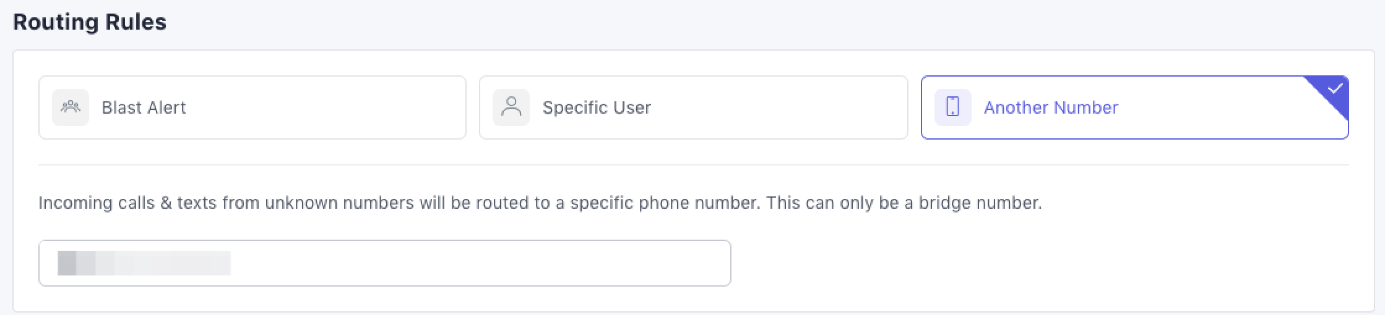The height and width of the screenshot is (315, 1385).
Task: Click the blurred phone number value
Action: (144, 263)
